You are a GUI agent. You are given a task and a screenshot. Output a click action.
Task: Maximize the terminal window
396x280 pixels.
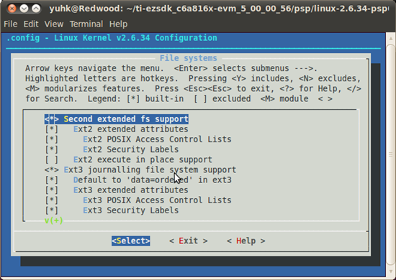[36, 9]
